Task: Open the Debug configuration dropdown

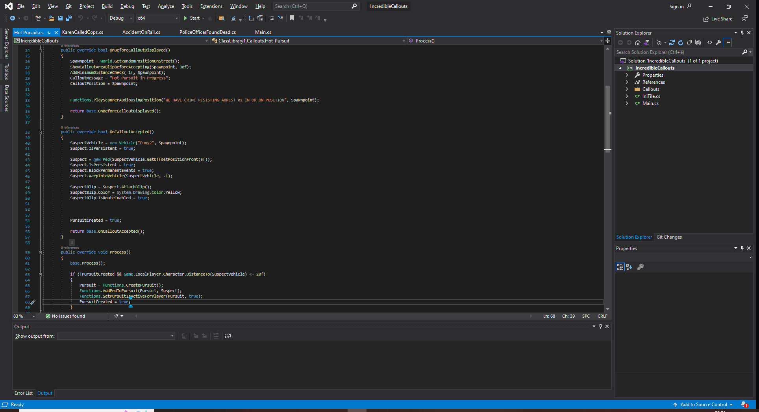Action: pyautogui.click(x=120, y=18)
